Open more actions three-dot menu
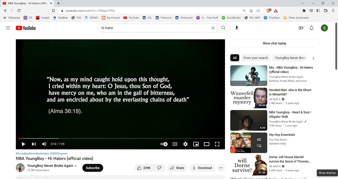The width and height of the screenshot is (338, 179). tap(221, 168)
